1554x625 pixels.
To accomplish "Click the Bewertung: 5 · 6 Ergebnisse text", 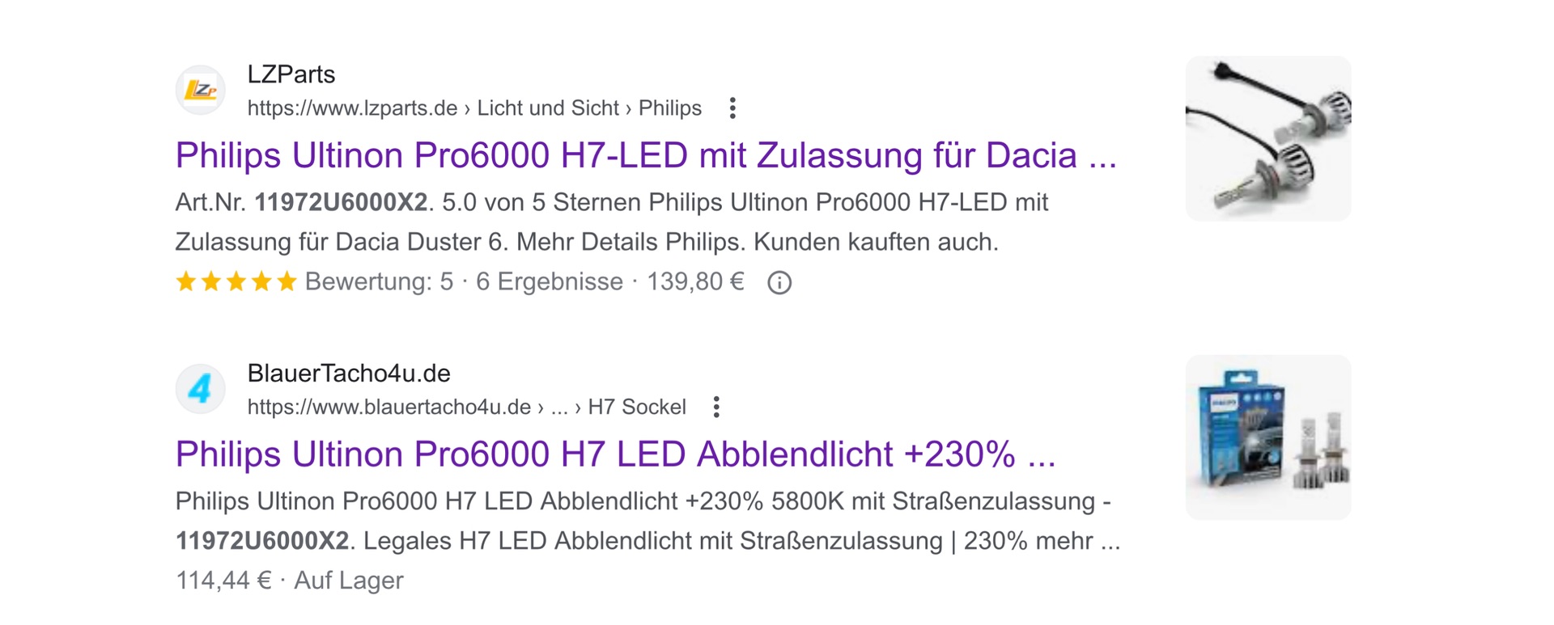I will pos(463,282).
